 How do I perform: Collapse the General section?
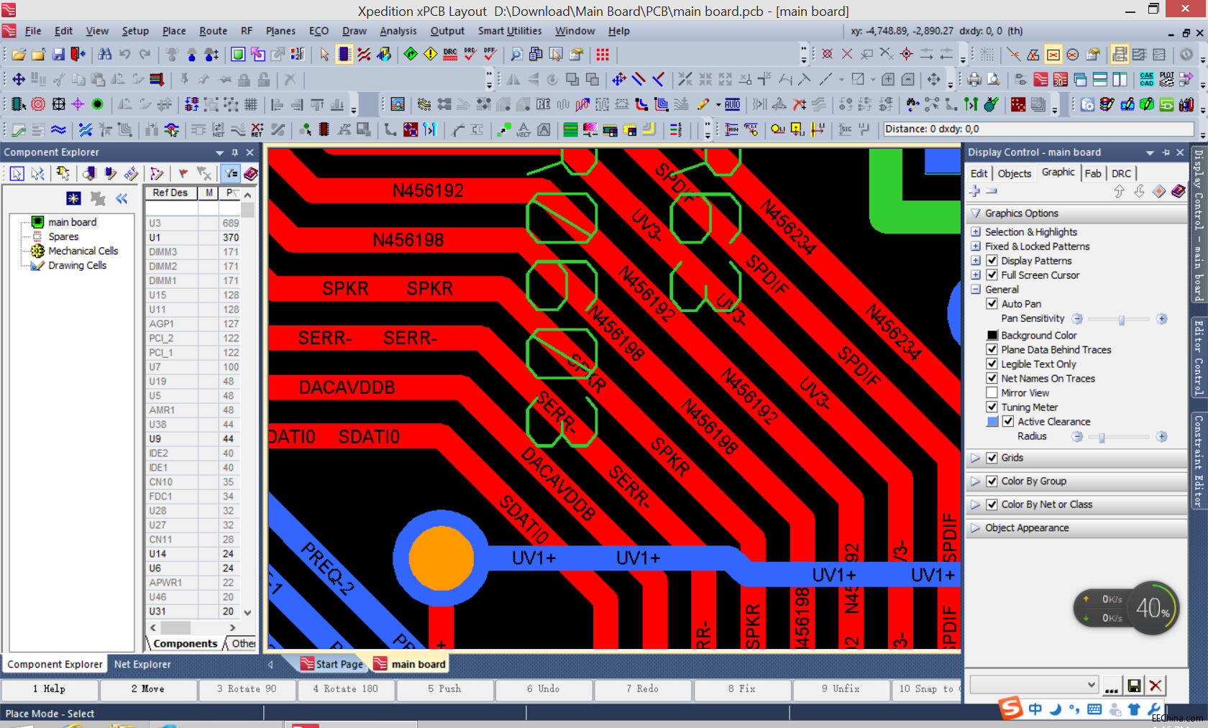coord(976,289)
